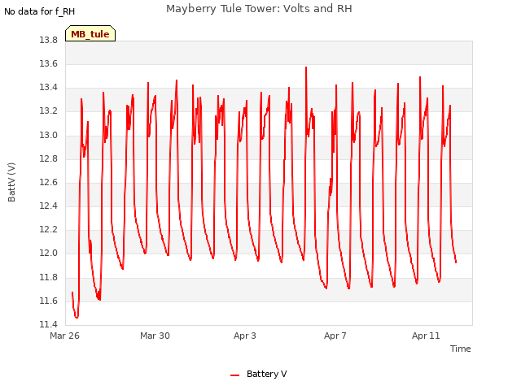Click the 13.4 y-axis tick label
The width and height of the screenshot is (521, 390).
(49, 87)
